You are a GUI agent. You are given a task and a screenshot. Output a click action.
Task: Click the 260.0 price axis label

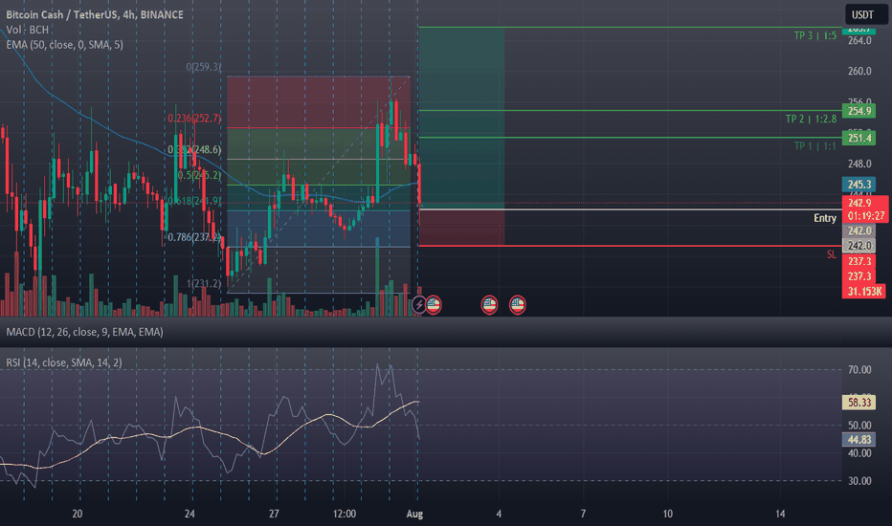[x=859, y=71]
